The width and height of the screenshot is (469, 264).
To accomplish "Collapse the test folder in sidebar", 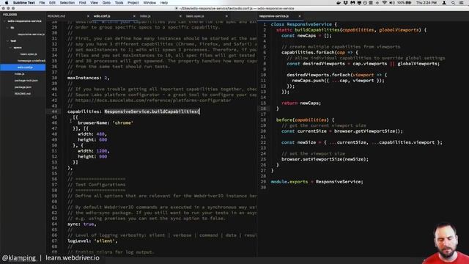I will click(x=8, y=41).
